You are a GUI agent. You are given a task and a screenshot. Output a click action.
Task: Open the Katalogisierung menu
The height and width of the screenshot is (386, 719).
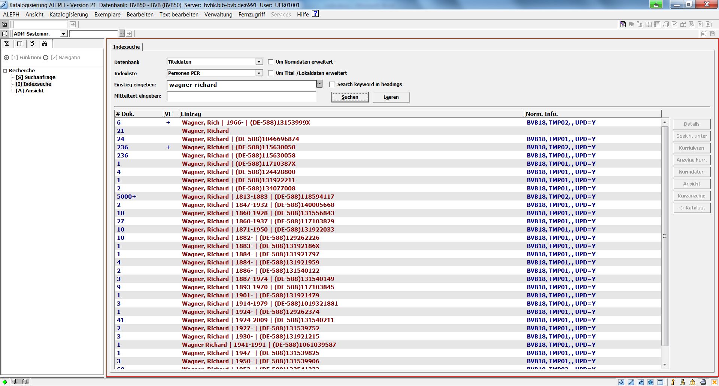pyautogui.click(x=69, y=15)
